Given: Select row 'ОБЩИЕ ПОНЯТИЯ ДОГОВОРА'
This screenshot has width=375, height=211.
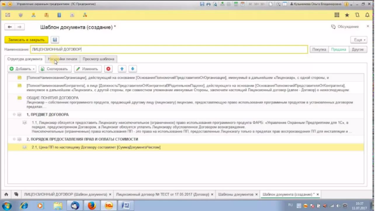Looking at the screenshot, I should [186, 102].
